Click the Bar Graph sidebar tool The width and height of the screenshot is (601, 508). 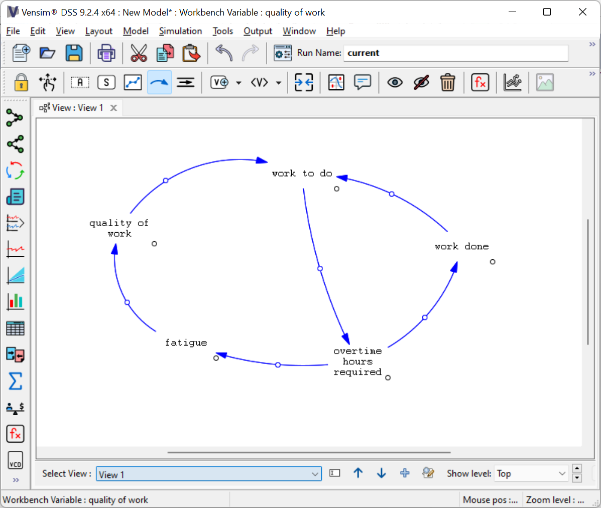[x=15, y=301]
